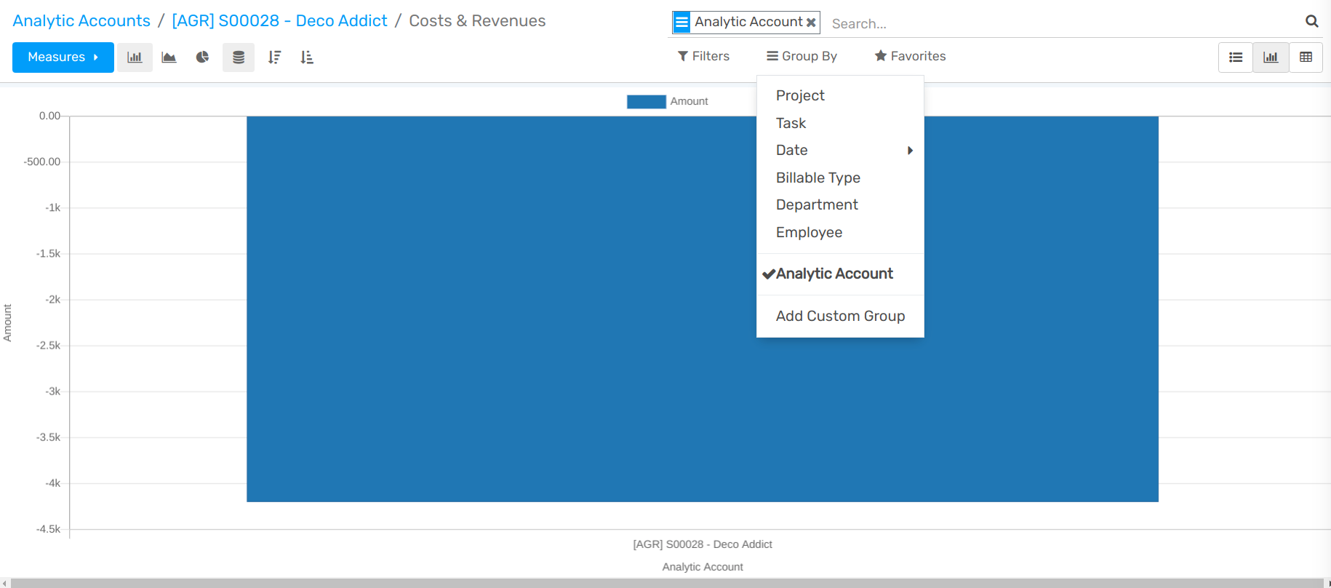Open the pivot table view
Viewport: 1331px width, 588px height.
point(1306,57)
